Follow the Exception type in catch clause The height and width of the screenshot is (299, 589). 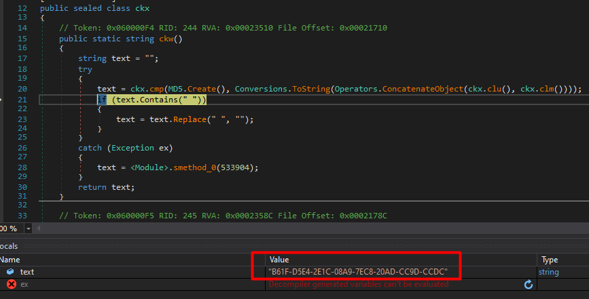(132, 148)
